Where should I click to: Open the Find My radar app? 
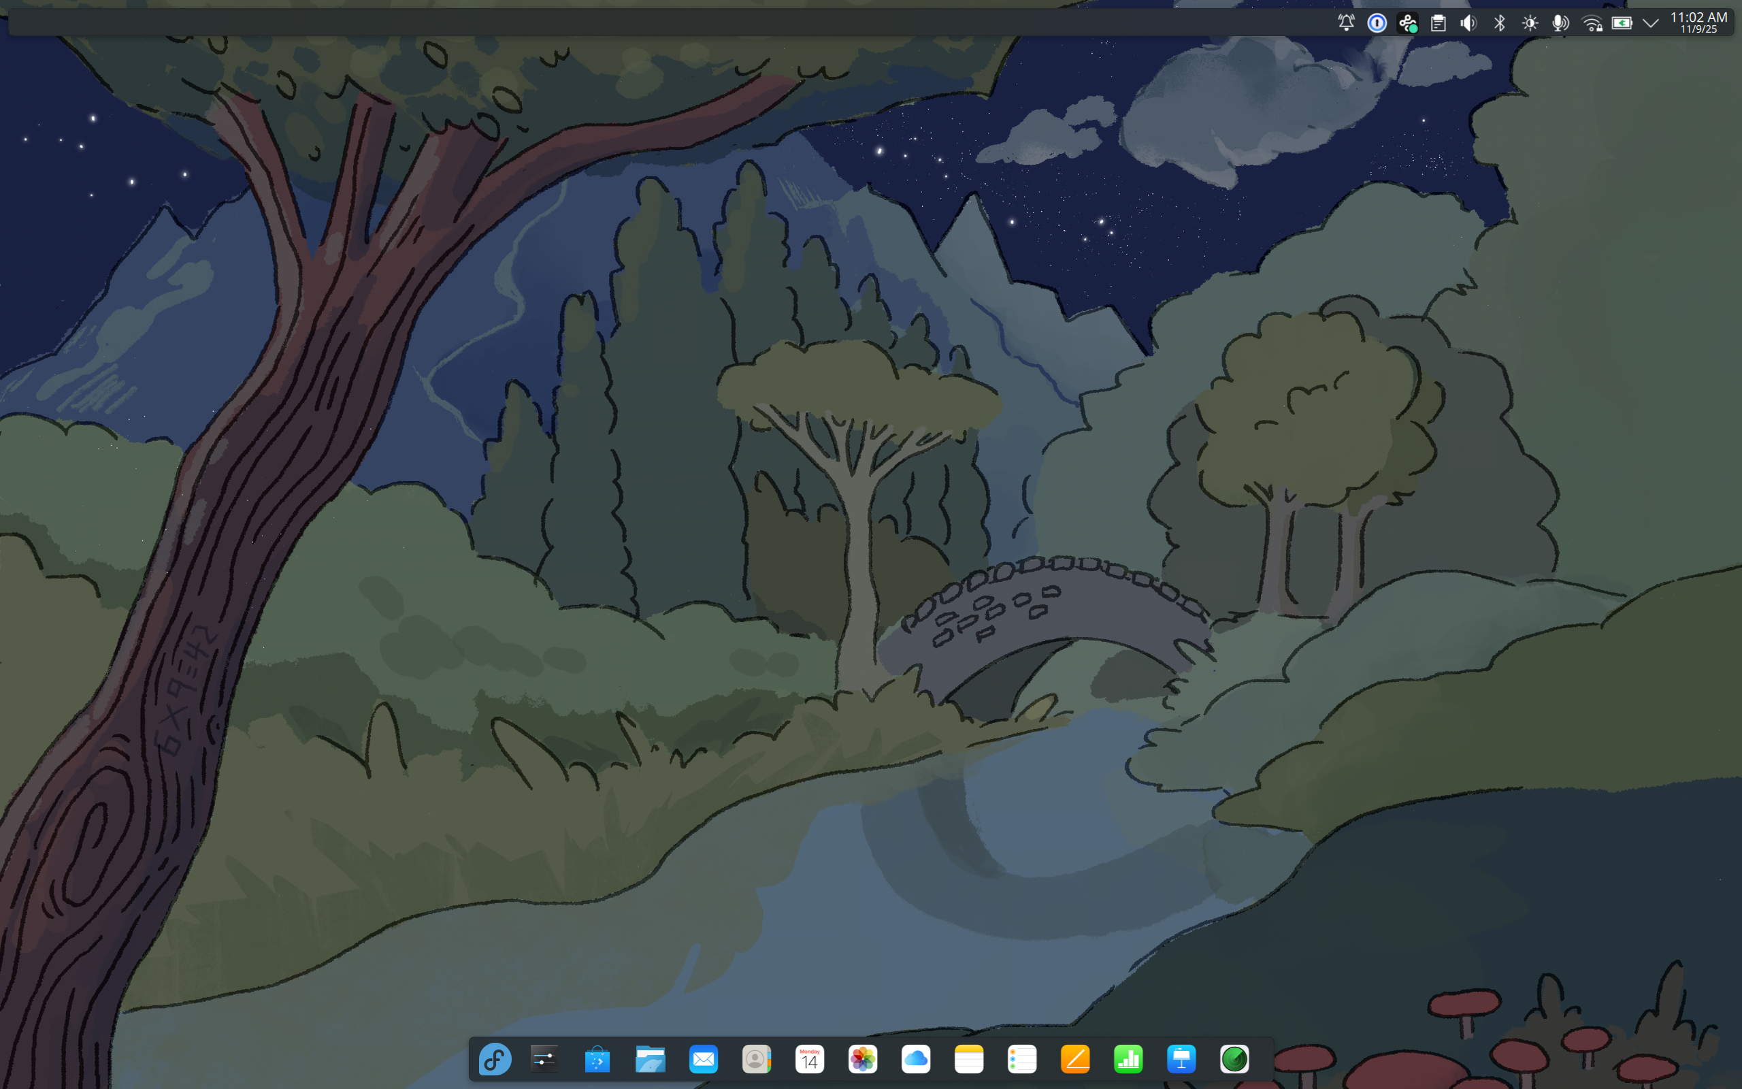pyautogui.click(x=1234, y=1059)
